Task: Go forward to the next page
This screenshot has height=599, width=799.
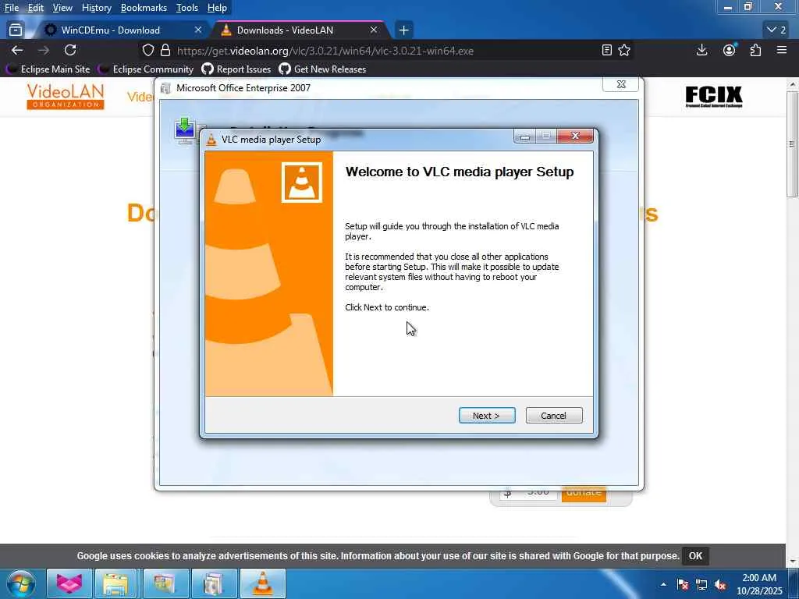Action: [x=44, y=50]
